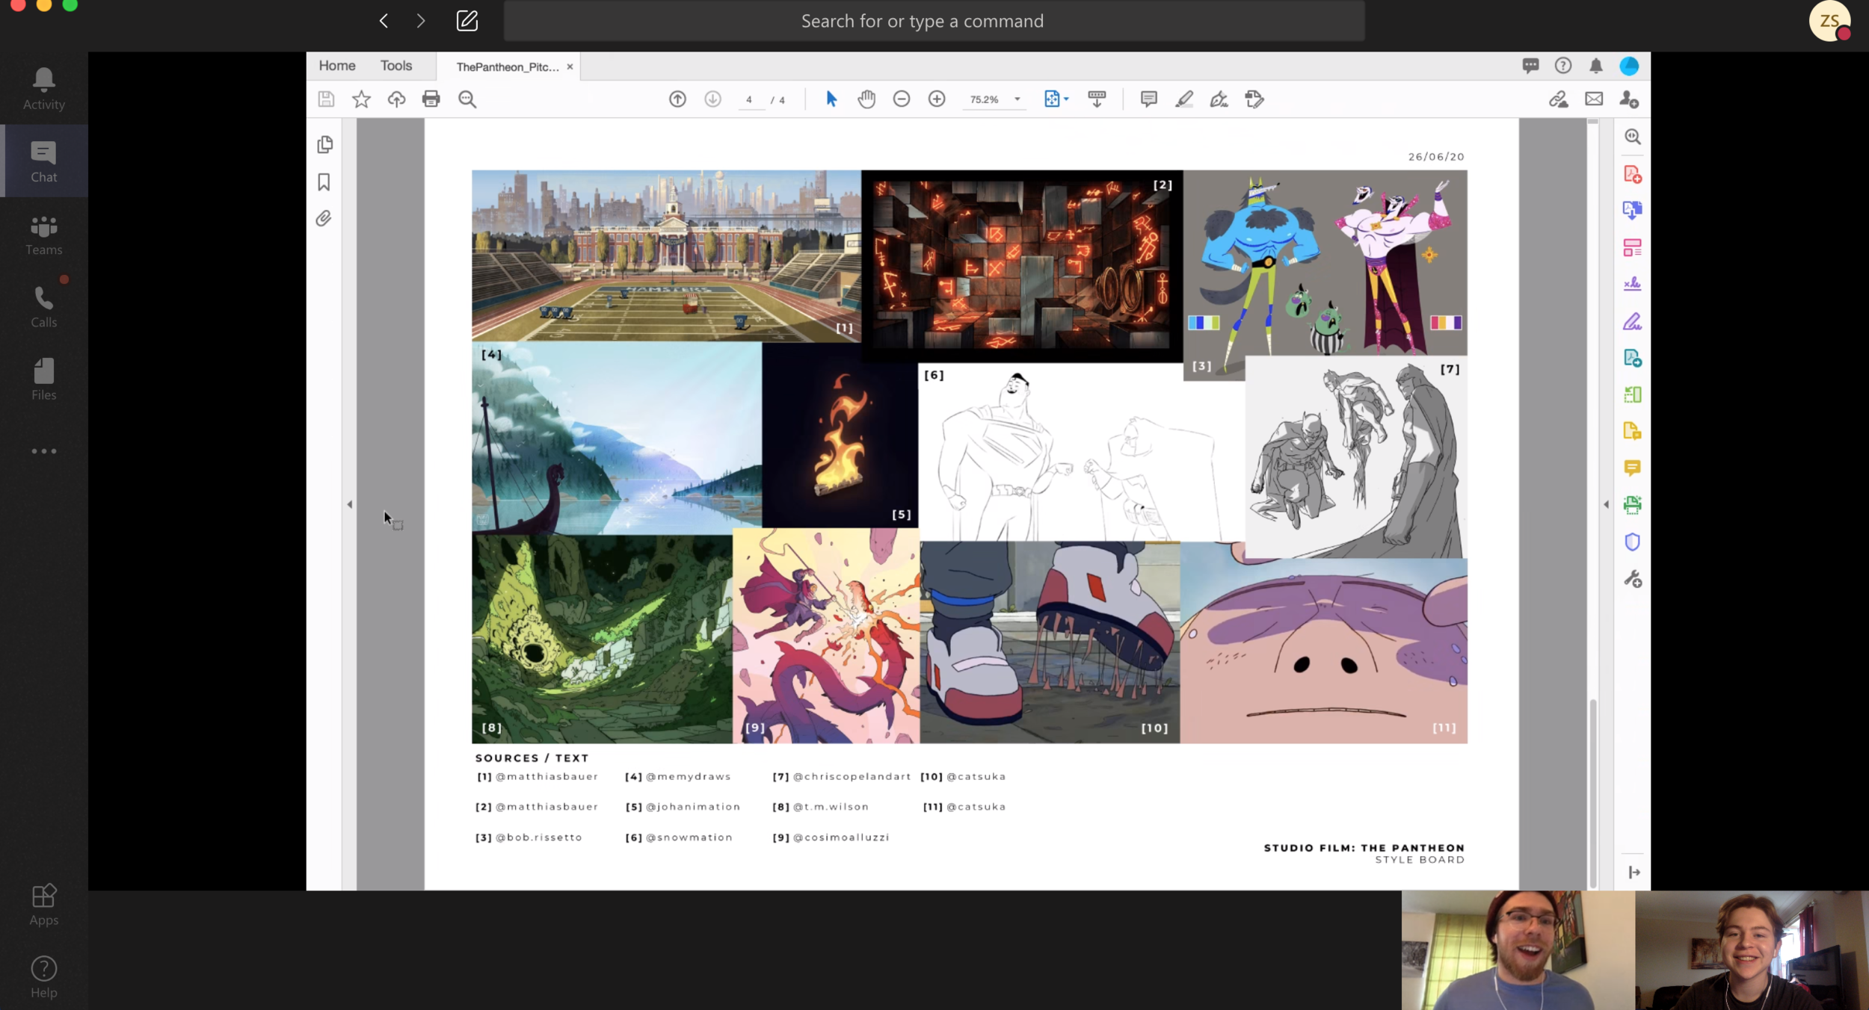This screenshot has height=1010, width=1869.
Task: Switch to the Acrobat Tools tab
Action: tap(396, 66)
